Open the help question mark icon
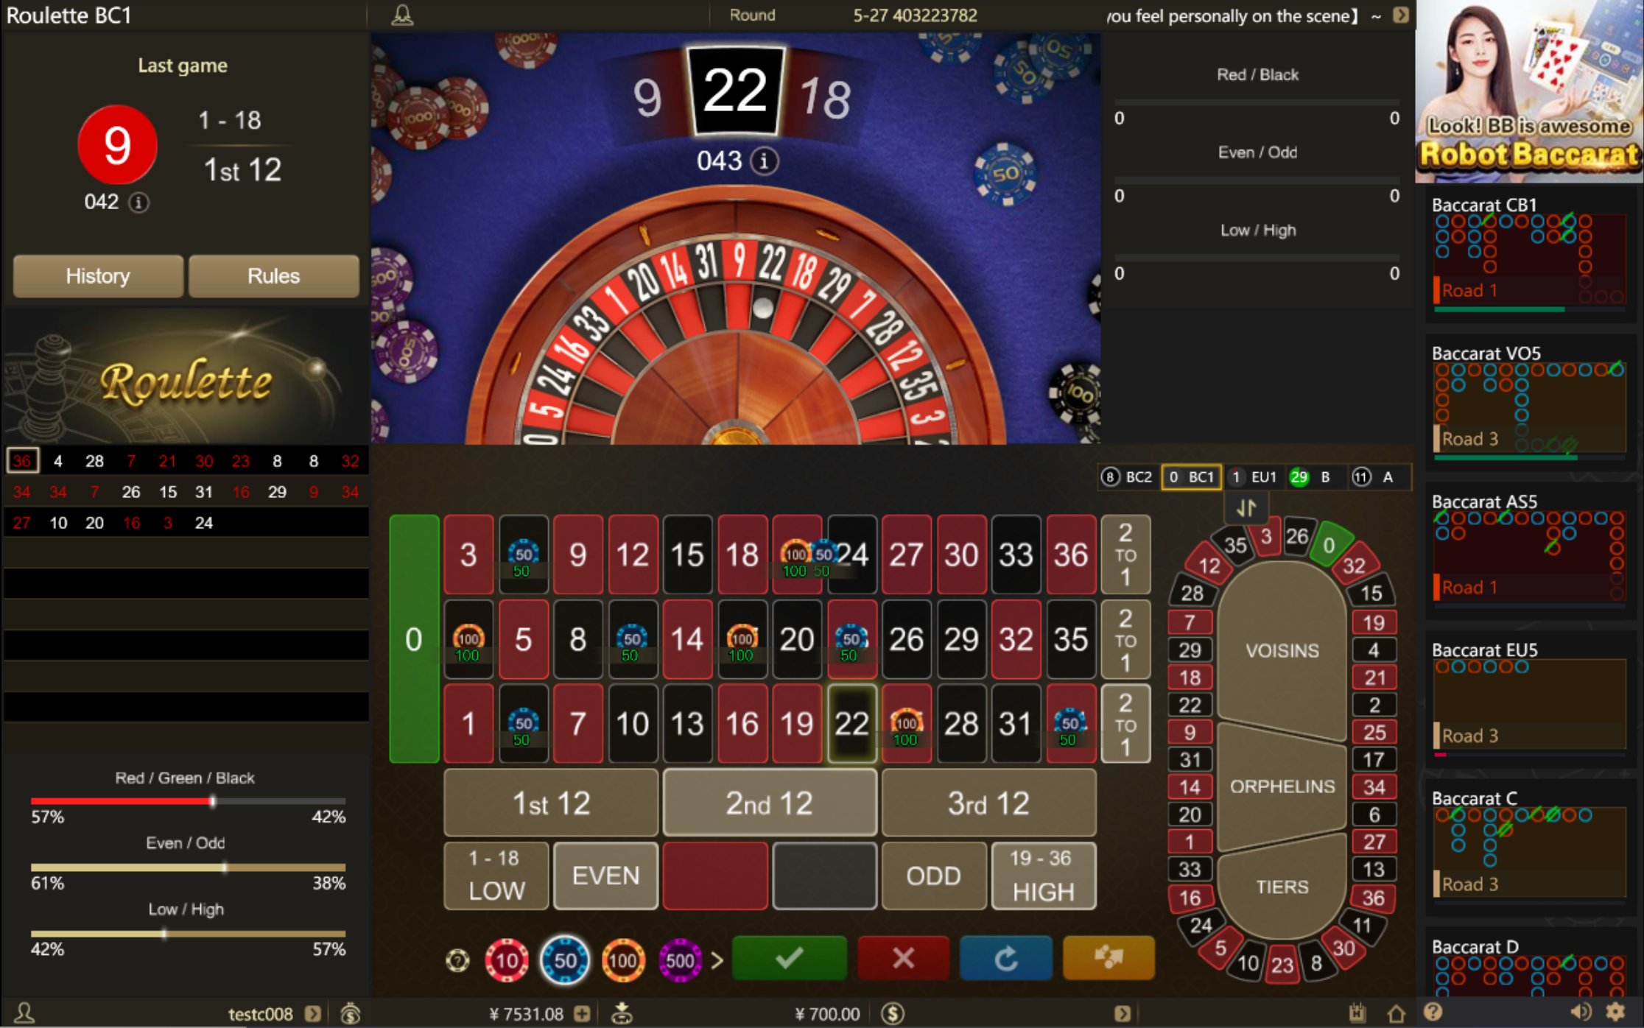The image size is (1644, 1028). (1433, 1012)
